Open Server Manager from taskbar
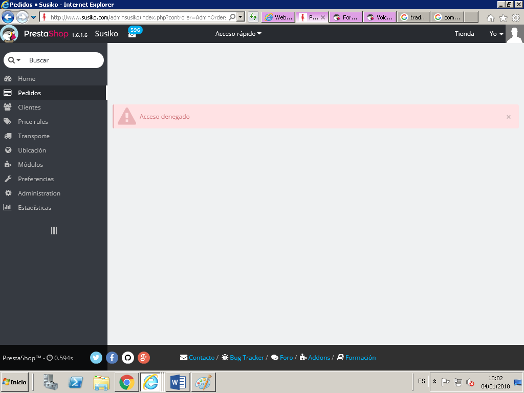The height and width of the screenshot is (393, 524). [x=51, y=382]
